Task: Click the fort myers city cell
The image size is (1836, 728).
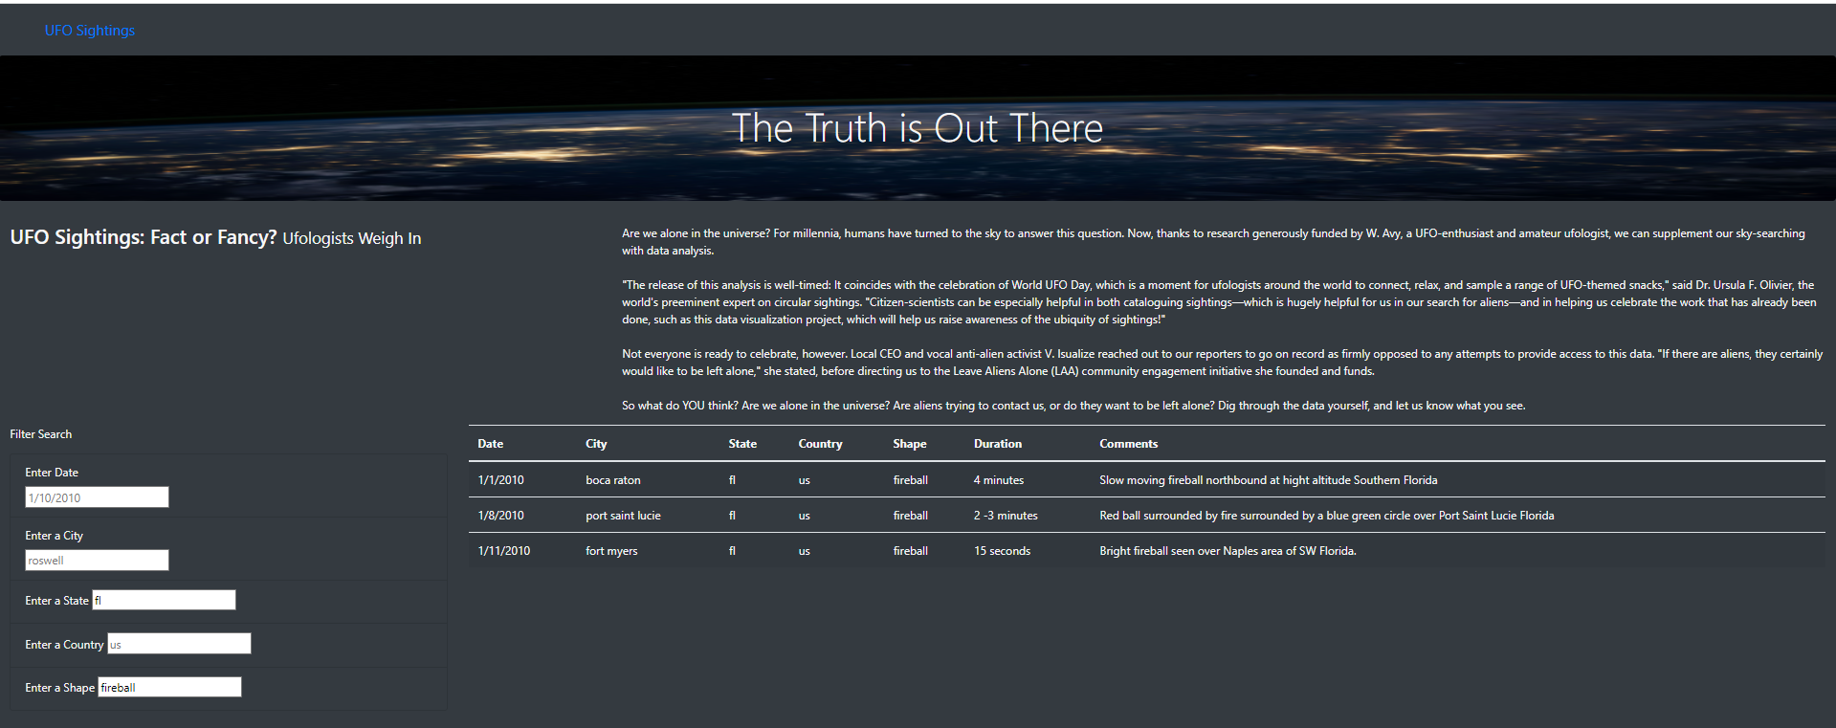Action: (x=611, y=551)
